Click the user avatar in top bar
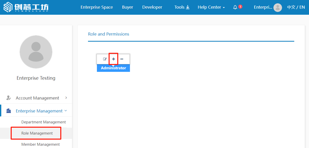Screen dimensions: 309x148 point(277,8)
